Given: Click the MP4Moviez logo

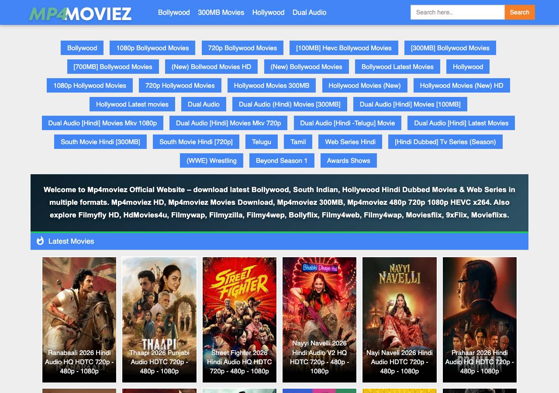Looking at the screenshot, I should [x=80, y=14].
